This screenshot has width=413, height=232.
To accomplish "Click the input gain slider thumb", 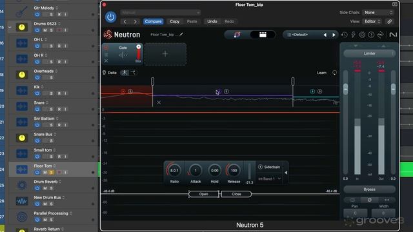I will (x=346, y=89).
